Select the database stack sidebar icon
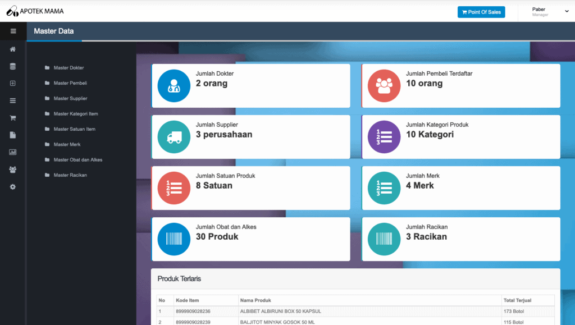The width and height of the screenshot is (575, 325). [x=13, y=66]
